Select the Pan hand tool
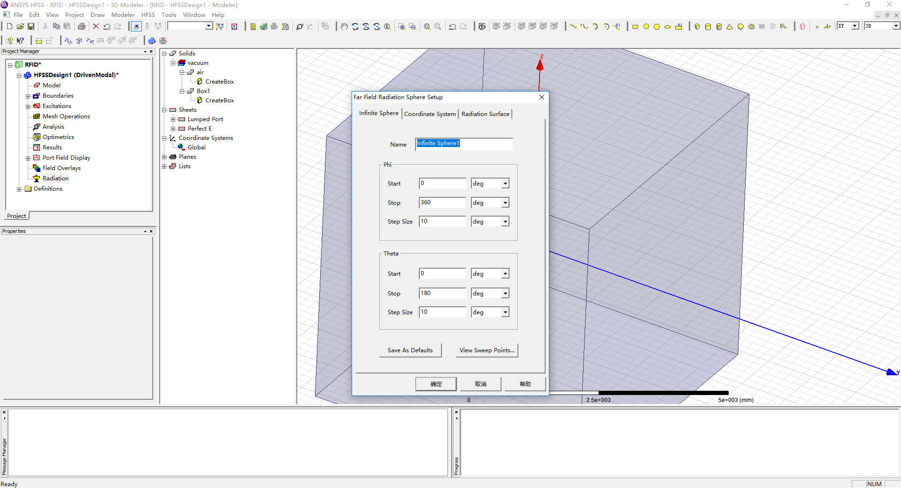The image size is (901, 488). [344, 26]
